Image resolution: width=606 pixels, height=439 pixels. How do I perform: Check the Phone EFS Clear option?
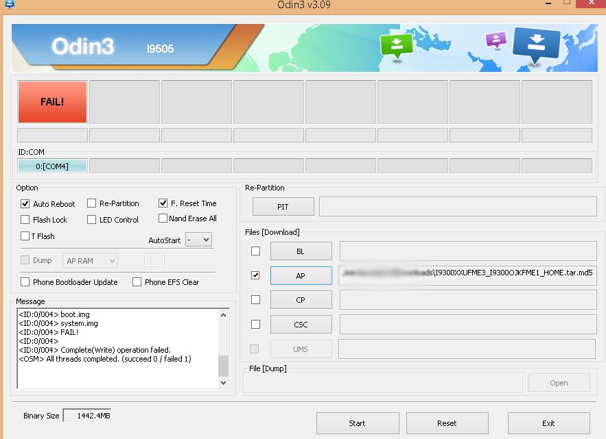click(x=137, y=282)
